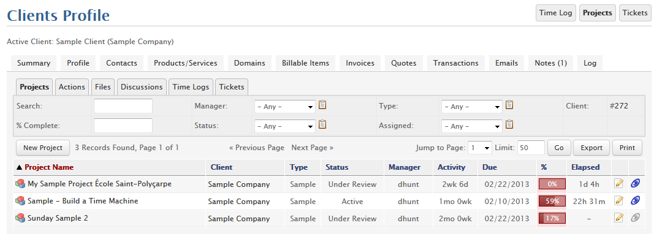The height and width of the screenshot is (239, 654).
Task: Open the Jump to Page dropdown
Action: [480, 148]
